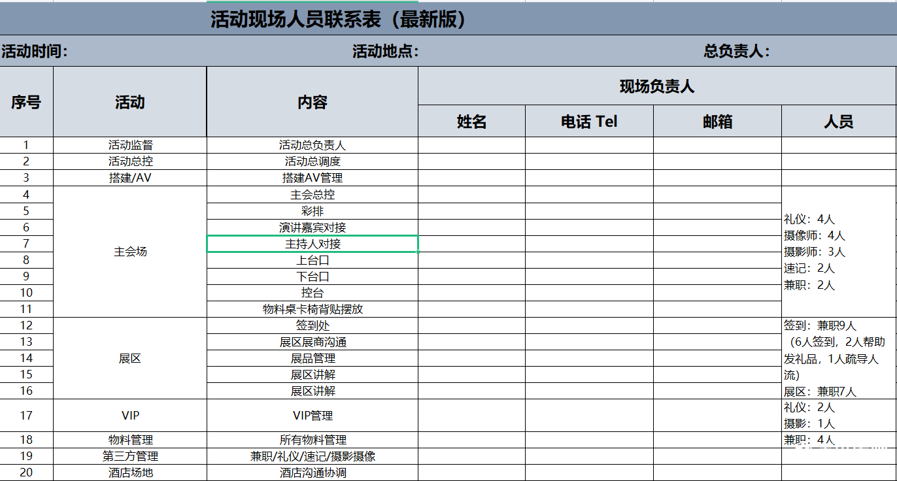Screen dimensions: 897x481
Task: Select the 电话 Tel column header
Action: [589, 122]
